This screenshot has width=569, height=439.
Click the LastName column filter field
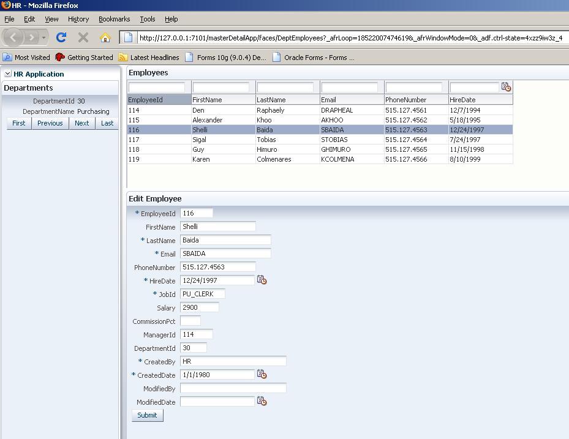click(x=285, y=88)
